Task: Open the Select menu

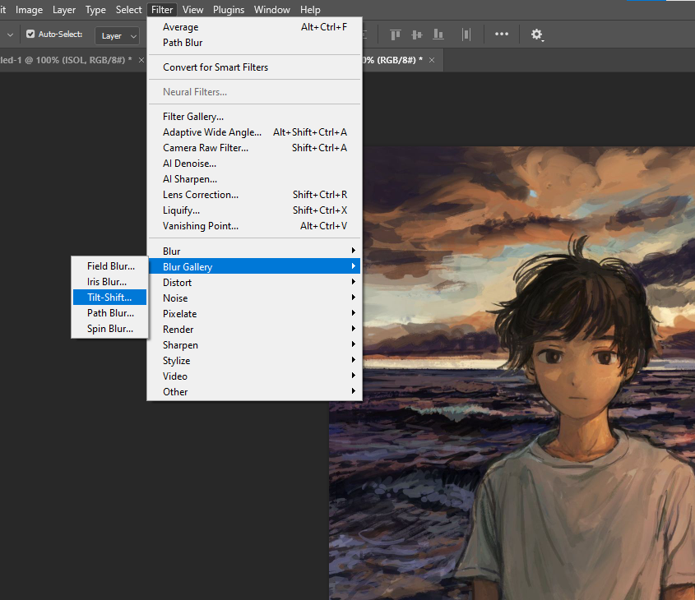Action: click(128, 10)
